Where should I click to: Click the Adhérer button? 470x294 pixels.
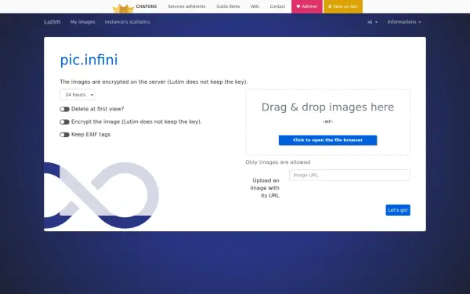(307, 6)
